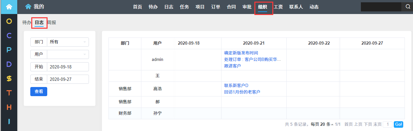Switch to the 周报 tab
The height and width of the screenshot is (131, 413).
pos(51,22)
